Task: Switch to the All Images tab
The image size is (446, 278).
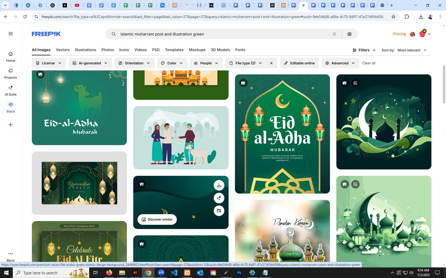Action: pos(41,50)
